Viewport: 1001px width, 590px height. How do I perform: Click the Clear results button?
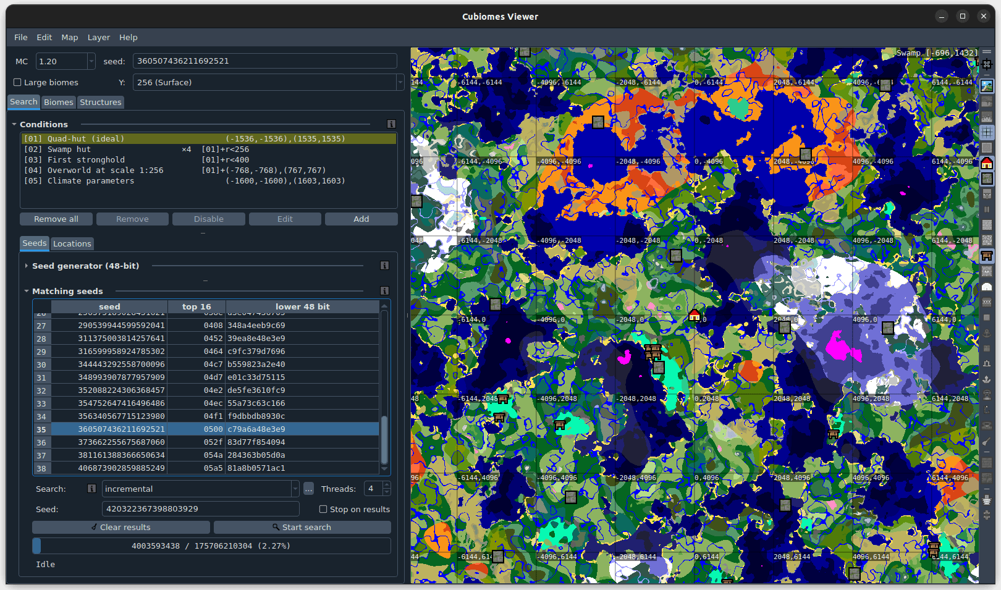pos(121,527)
